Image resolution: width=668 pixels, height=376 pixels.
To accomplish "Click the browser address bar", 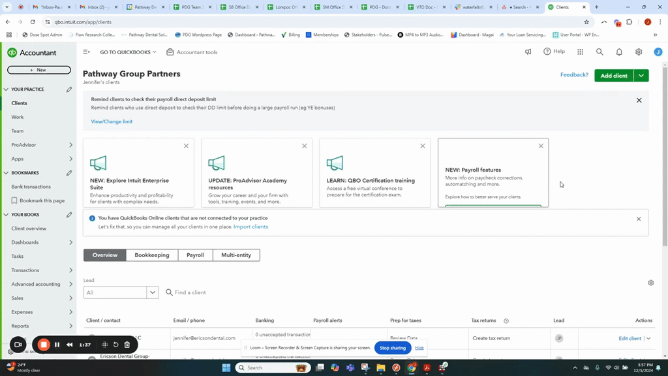I will click(x=315, y=22).
